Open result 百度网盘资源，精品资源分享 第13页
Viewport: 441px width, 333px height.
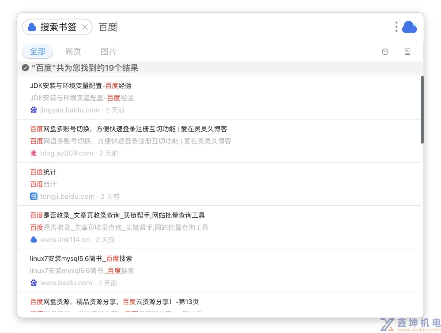coord(114,302)
